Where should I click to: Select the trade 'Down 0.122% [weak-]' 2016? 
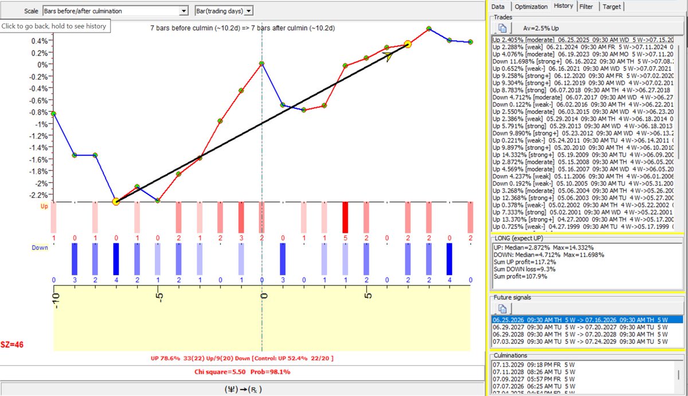point(583,104)
